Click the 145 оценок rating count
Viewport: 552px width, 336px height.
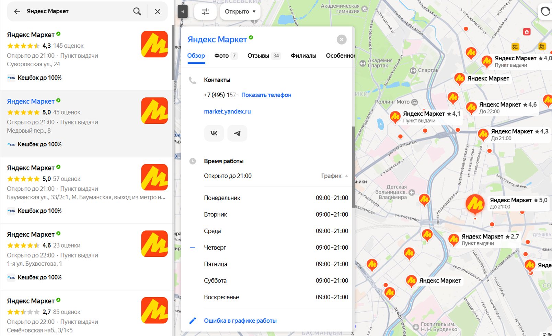(68, 46)
